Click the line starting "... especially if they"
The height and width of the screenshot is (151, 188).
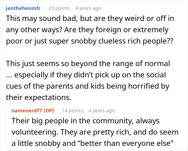point(86,74)
